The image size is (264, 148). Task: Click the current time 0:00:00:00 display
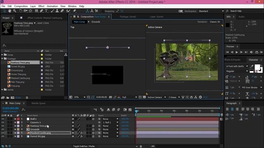10,109
